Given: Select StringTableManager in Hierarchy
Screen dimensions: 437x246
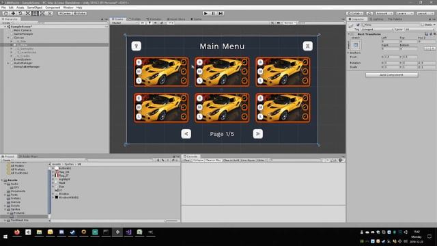Looking at the screenshot, I should (x=27, y=67).
